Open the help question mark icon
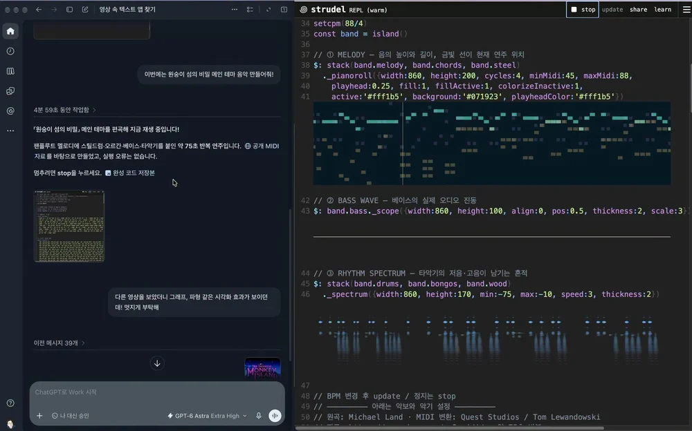This screenshot has width=692, height=431. click(x=10, y=403)
